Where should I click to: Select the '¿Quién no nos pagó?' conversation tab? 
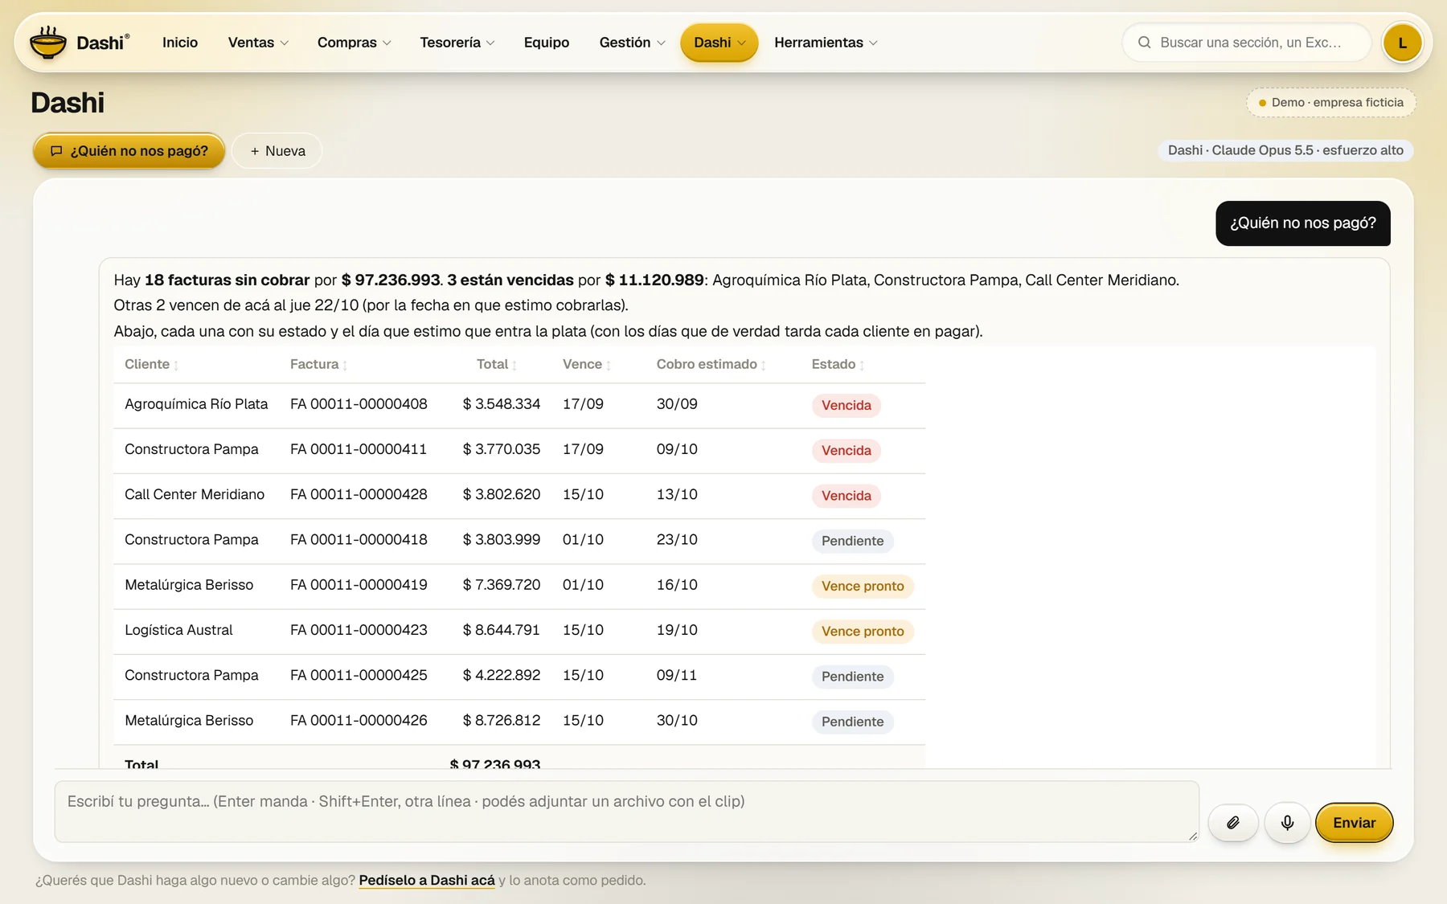tap(129, 151)
